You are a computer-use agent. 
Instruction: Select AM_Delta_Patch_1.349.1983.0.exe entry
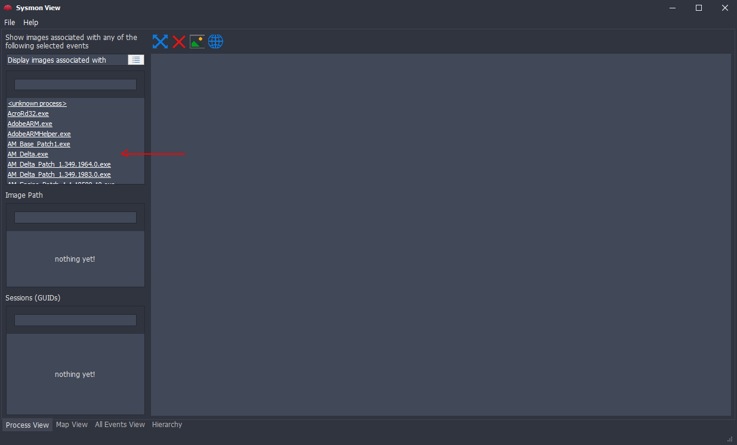click(x=59, y=174)
